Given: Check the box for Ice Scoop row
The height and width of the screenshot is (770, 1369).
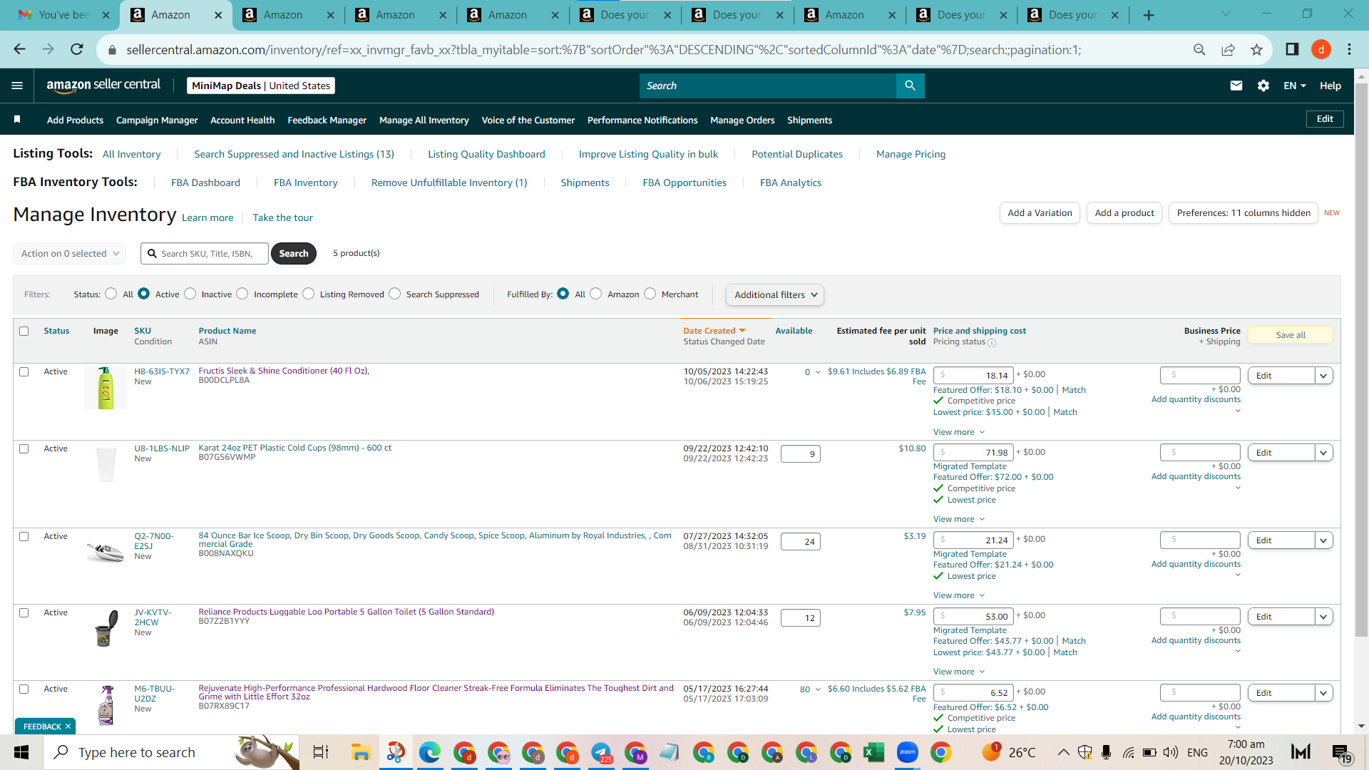Looking at the screenshot, I should tap(24, 536).
